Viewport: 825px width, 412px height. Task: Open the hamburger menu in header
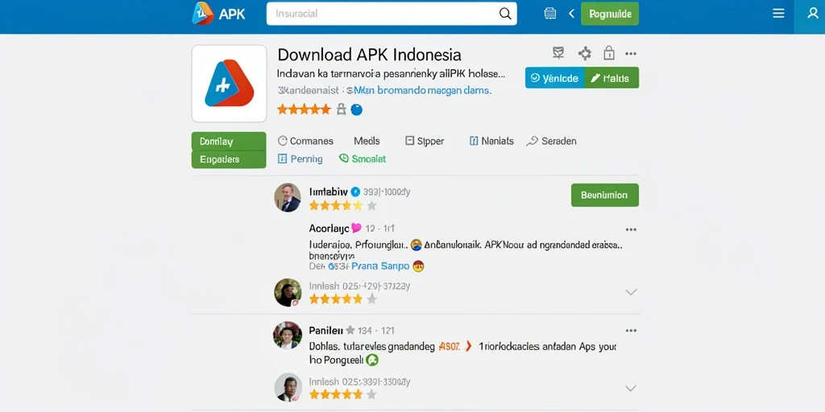click(779, 13)
